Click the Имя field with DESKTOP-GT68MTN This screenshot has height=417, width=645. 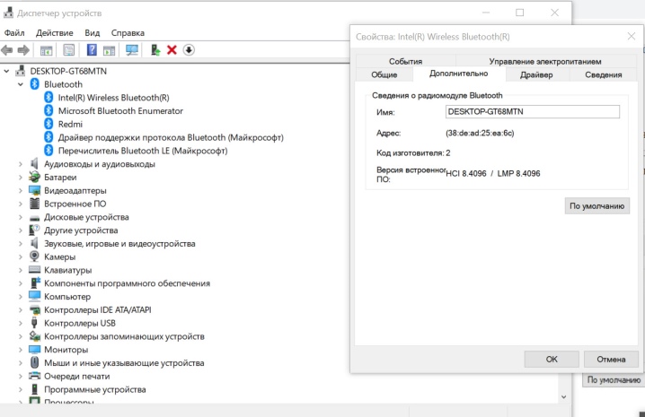[533, 112]
